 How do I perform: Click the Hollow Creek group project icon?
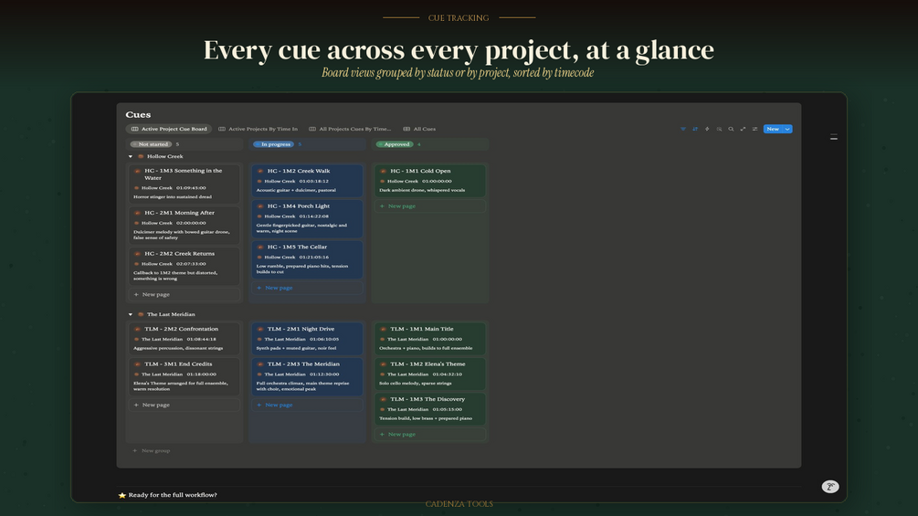[x=141, y=156]
